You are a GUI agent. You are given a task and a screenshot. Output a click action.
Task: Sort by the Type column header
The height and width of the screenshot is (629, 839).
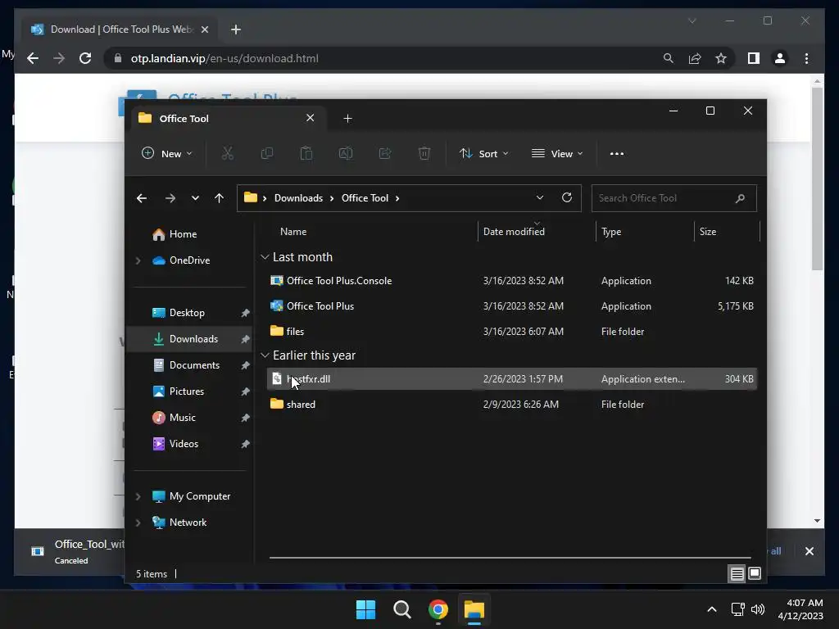611,232
